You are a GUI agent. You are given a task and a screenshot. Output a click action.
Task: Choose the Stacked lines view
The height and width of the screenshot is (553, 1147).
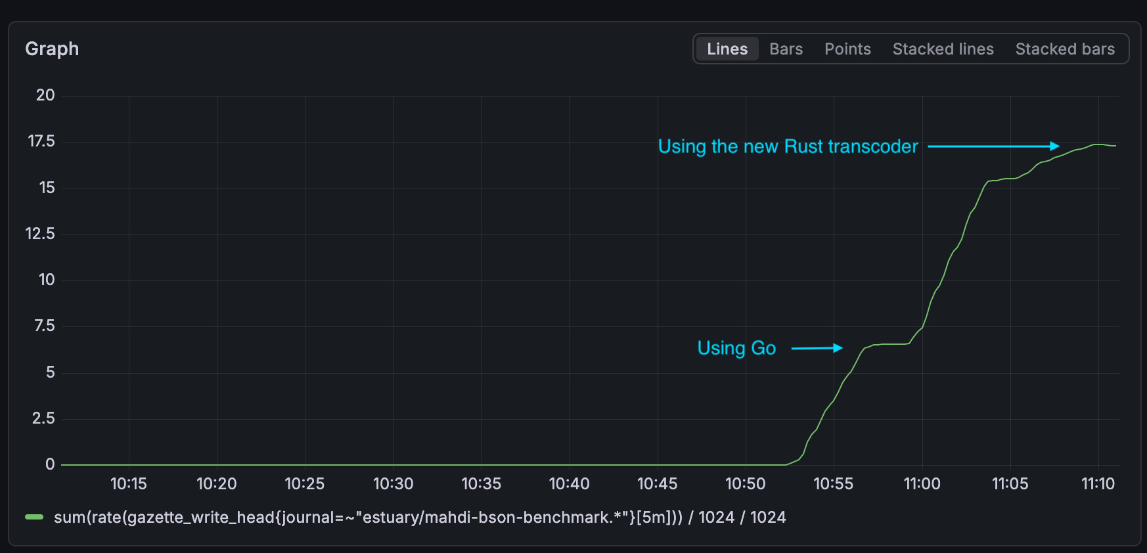pyautogui.click(x=943, y=49)
